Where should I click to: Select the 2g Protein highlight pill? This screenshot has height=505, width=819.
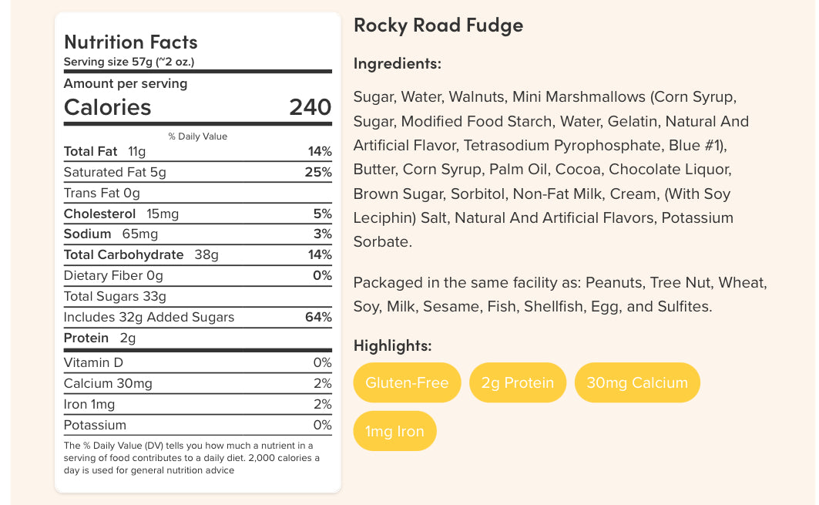(x=517, y=382)
